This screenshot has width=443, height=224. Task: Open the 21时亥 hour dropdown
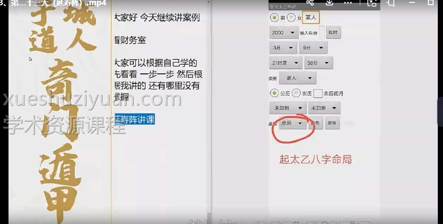pyautogui.click(x=286, y=63)
